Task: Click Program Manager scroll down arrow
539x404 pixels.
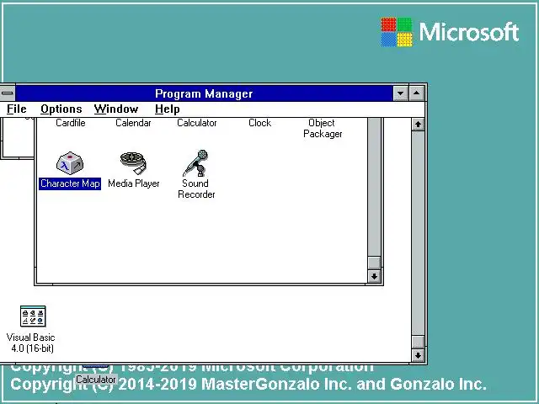Action: 418,355
